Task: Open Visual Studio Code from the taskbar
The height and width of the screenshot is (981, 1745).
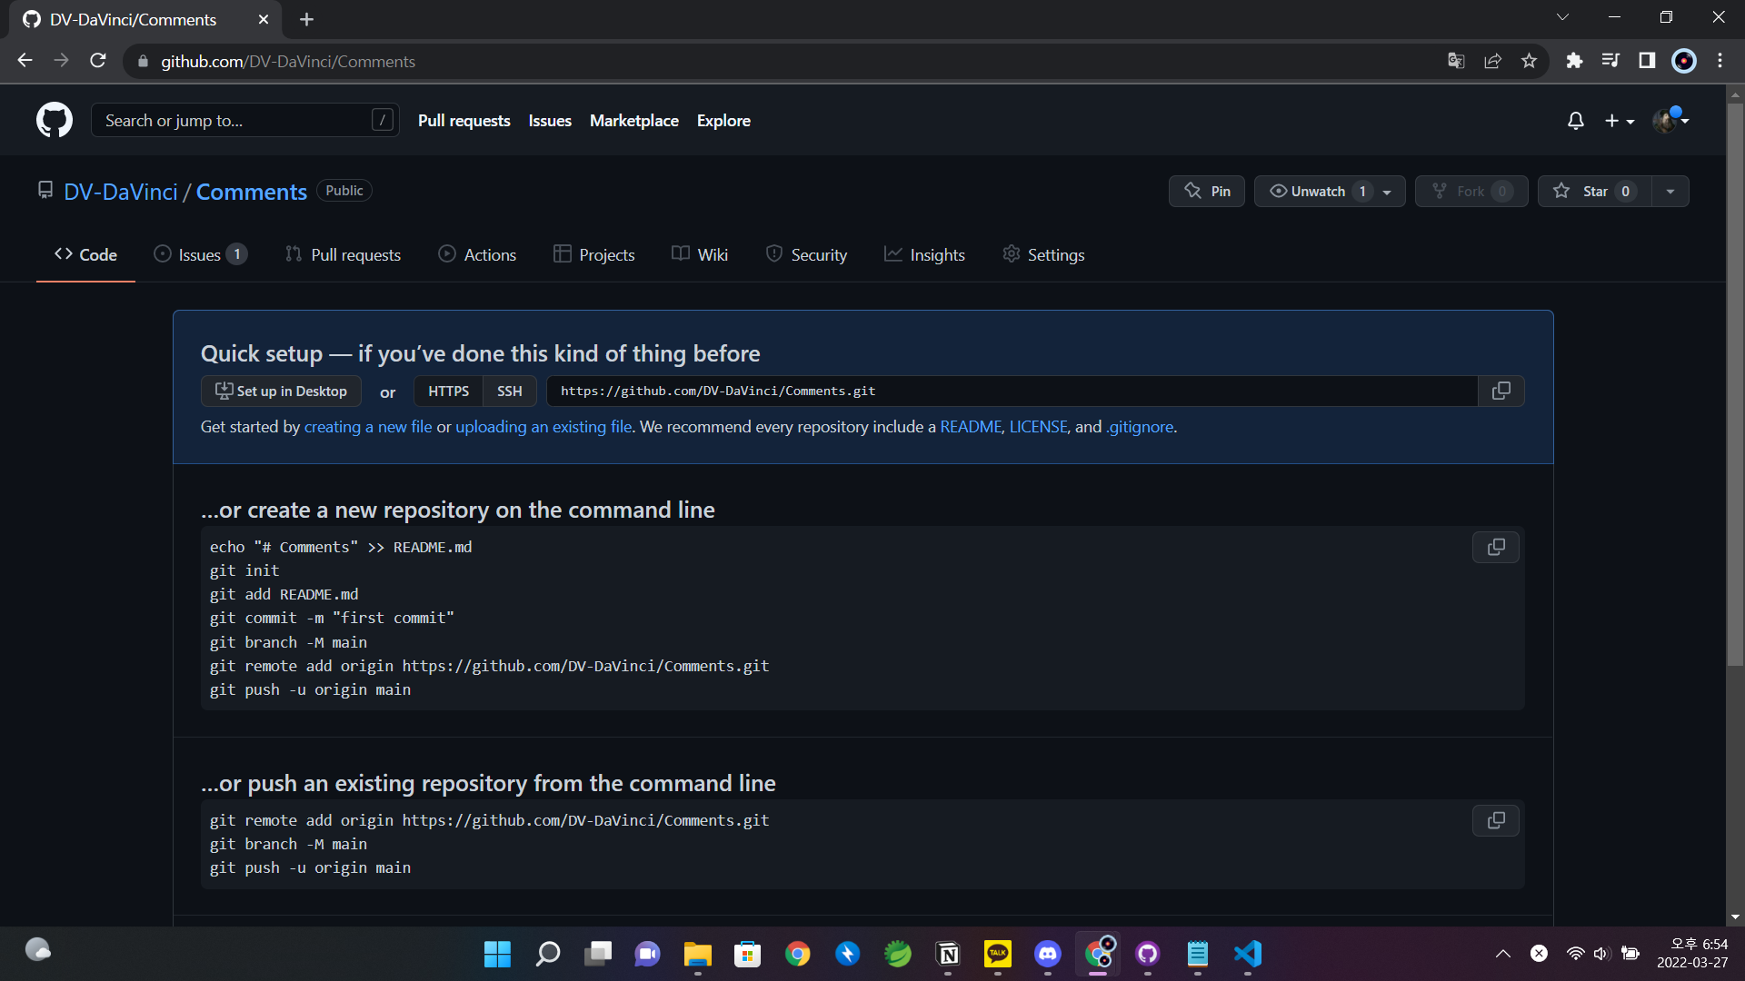Action: click(1248, 954)
